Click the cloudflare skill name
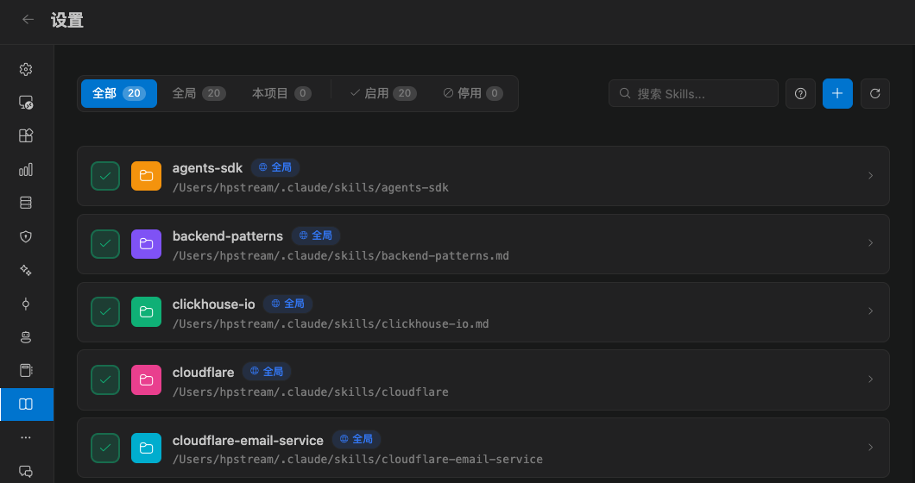Screen dimensions: 915x483 [203, 372]
